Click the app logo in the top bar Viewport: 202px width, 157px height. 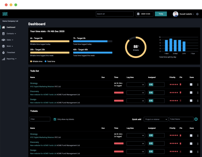point(5,14)
